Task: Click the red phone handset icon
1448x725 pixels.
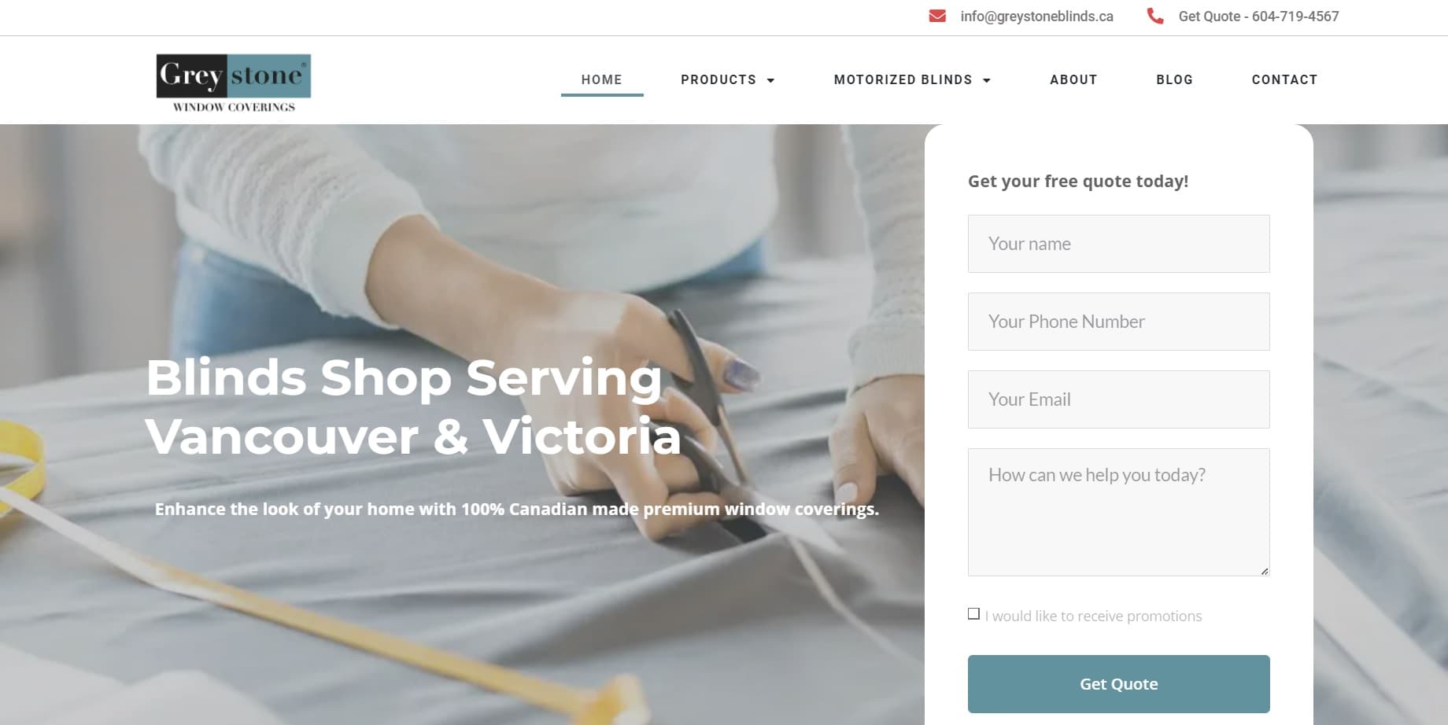Action: point(1154,16)
